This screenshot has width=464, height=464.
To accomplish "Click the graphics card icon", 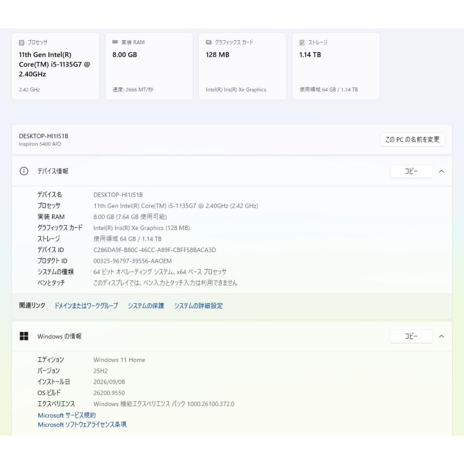I will [209, 42].
